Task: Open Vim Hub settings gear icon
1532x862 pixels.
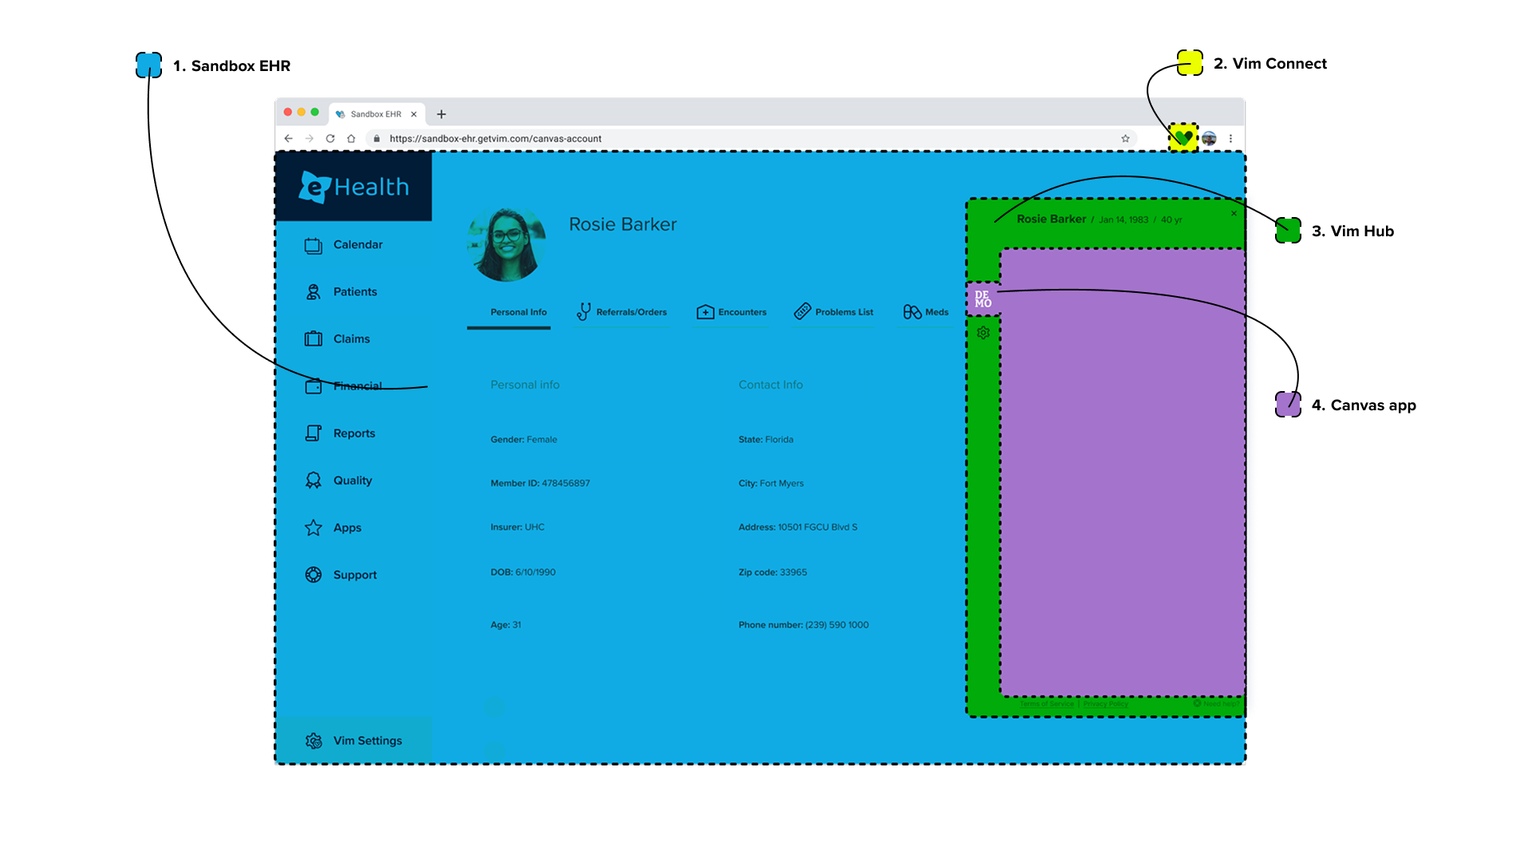Action: point(983,333)
